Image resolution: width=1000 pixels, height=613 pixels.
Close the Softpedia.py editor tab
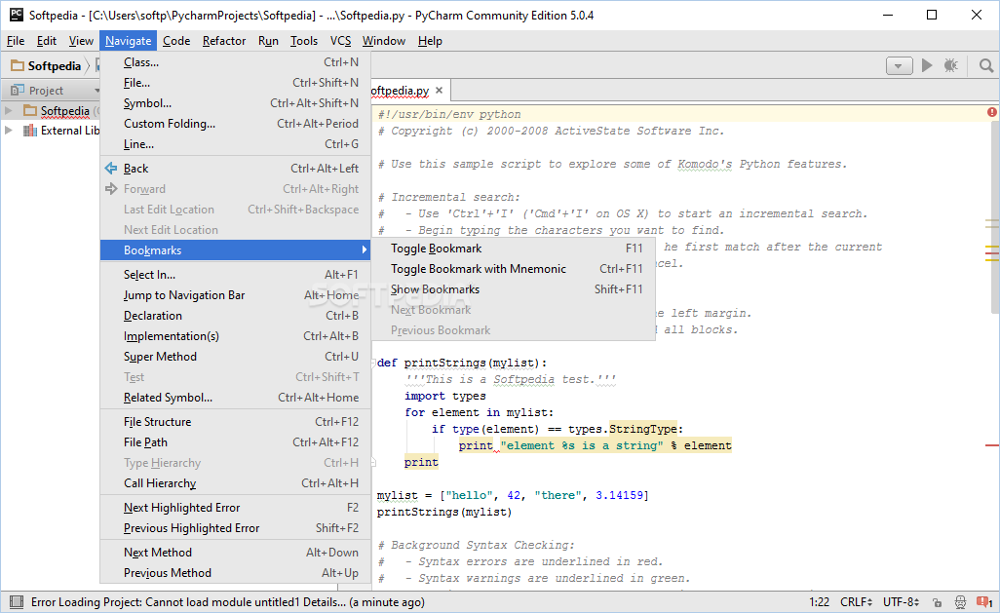point(439,90)
